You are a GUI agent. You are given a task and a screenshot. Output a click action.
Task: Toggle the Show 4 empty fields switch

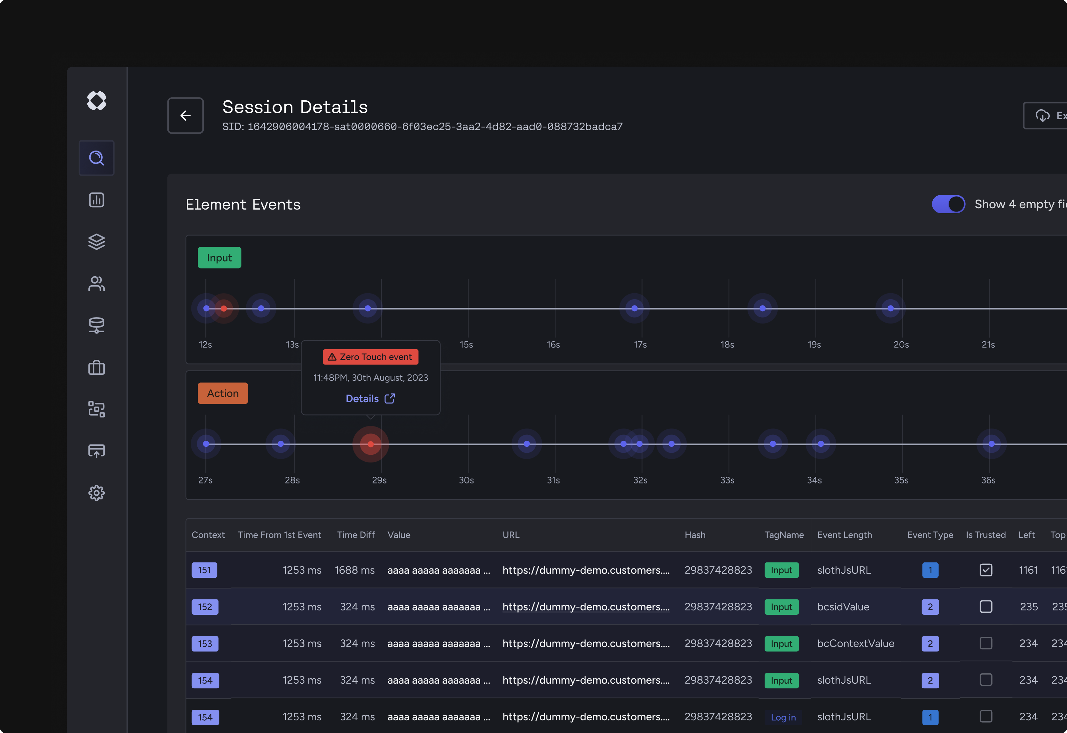(x=948, y=204)
